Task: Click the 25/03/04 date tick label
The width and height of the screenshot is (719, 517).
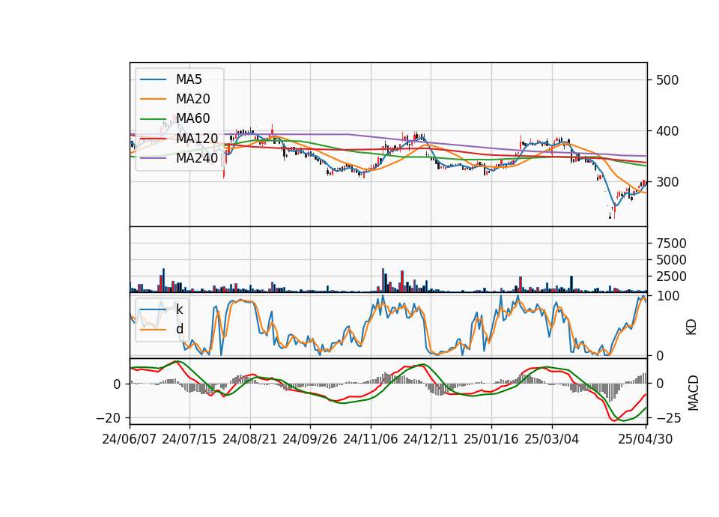Action: [552, 439]
